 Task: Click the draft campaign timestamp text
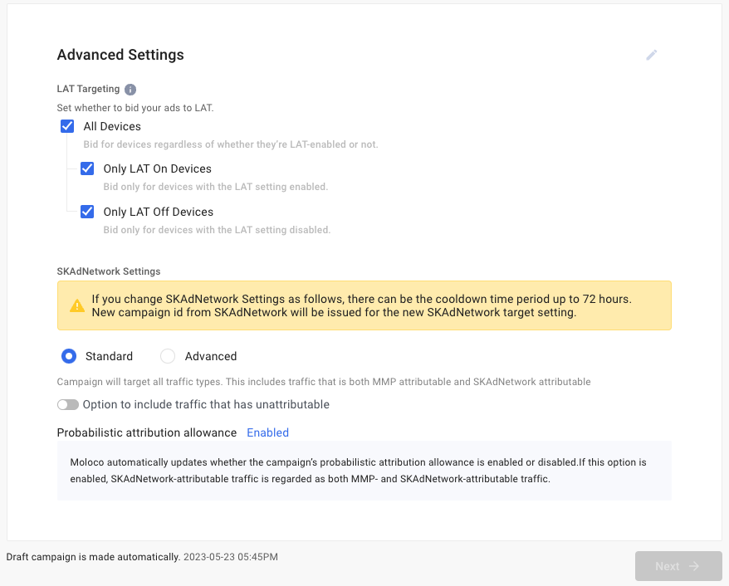click(x=231, y=557)
